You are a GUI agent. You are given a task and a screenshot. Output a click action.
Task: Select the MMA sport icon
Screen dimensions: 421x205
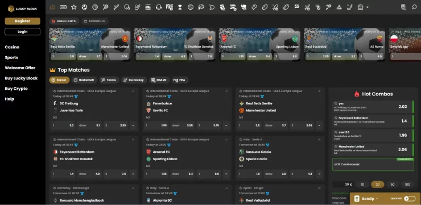click(148, 7)
